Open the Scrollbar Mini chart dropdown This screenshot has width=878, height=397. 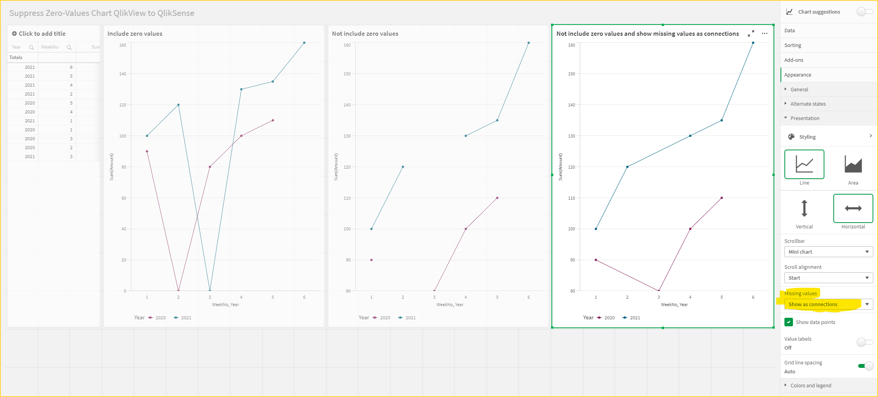click(x=828, y=252)
